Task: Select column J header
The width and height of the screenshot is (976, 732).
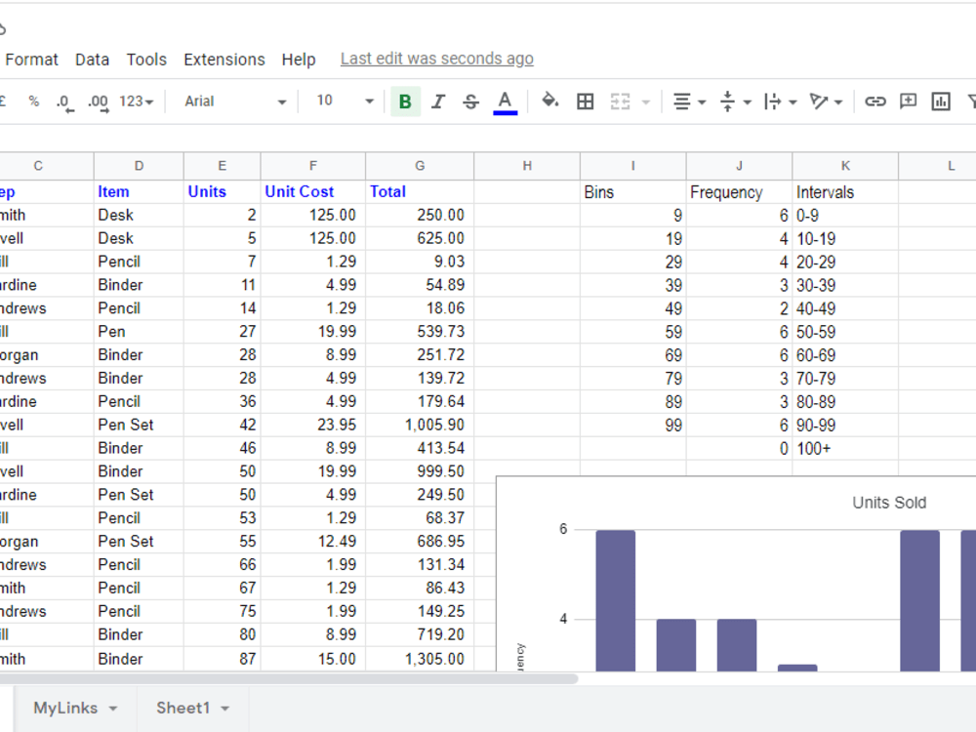Action: 740,166
